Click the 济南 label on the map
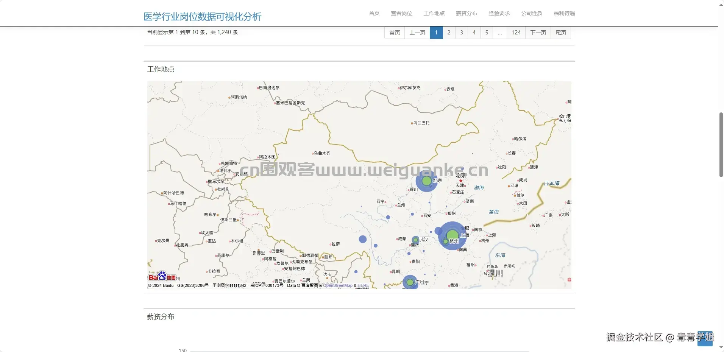This screenshot has width=724, height=352. 470,201
